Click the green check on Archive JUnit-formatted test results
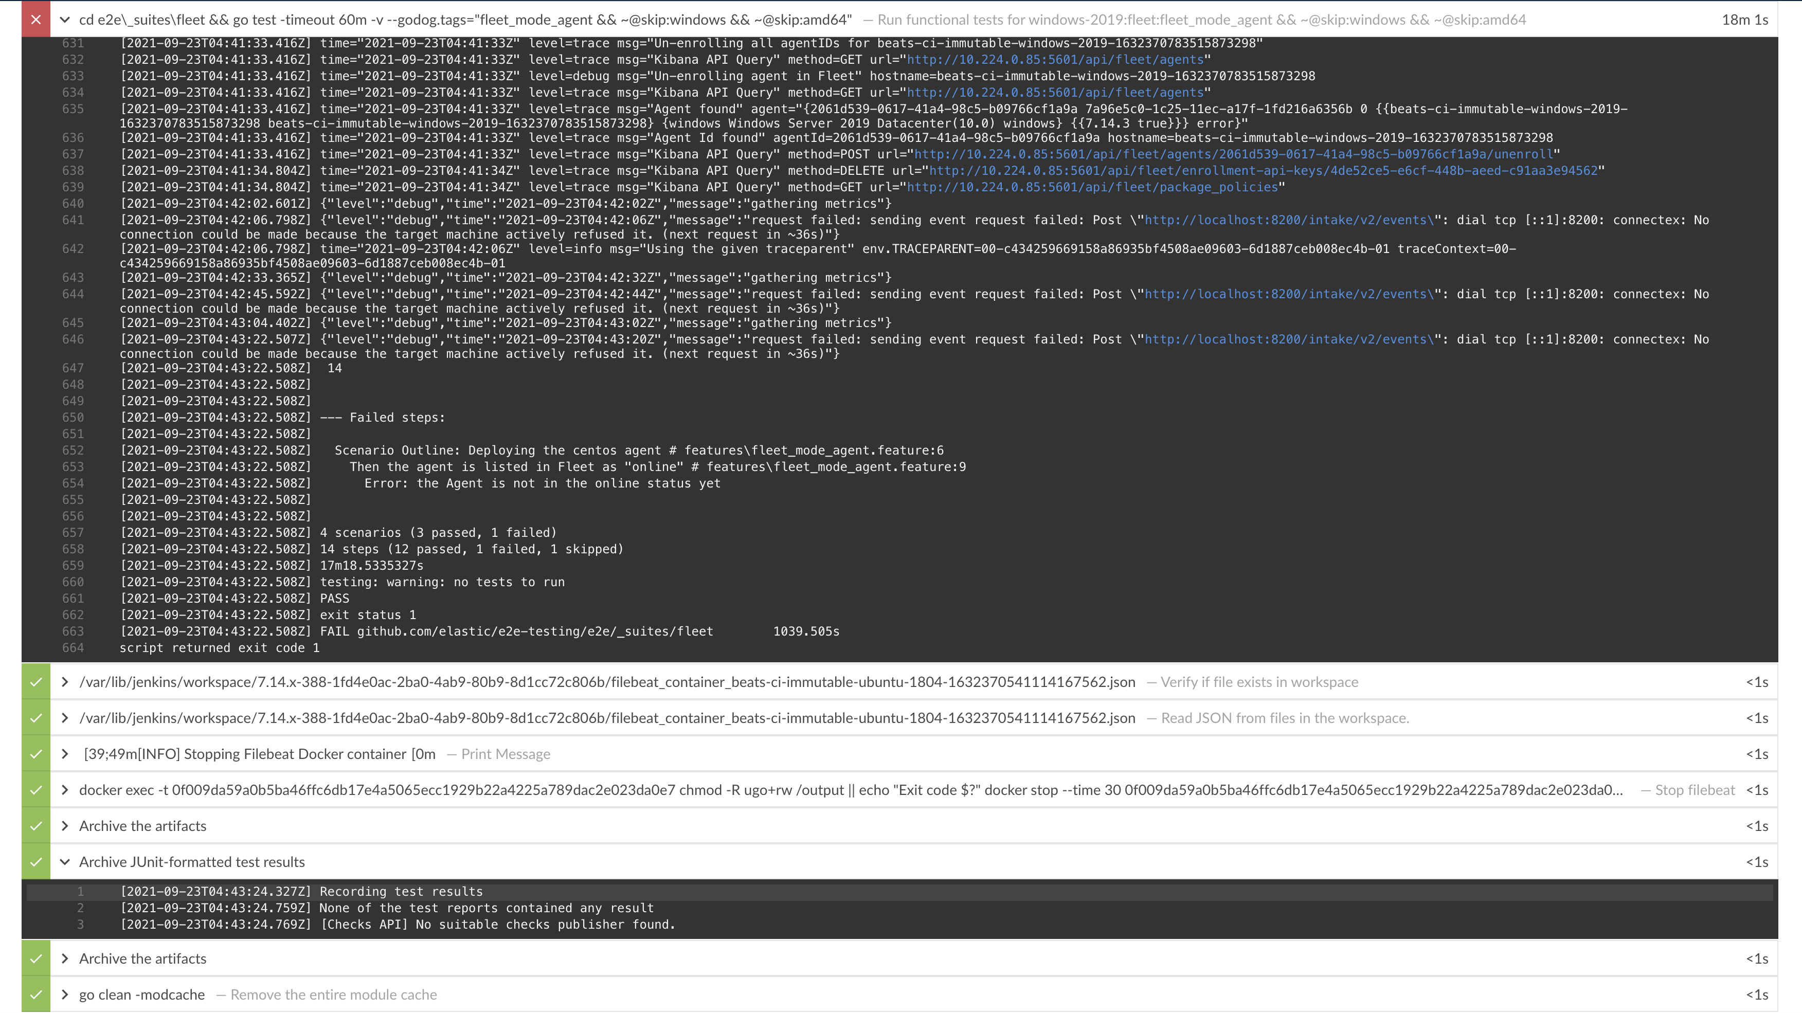 pyautogui.click(x=35, y=862)
